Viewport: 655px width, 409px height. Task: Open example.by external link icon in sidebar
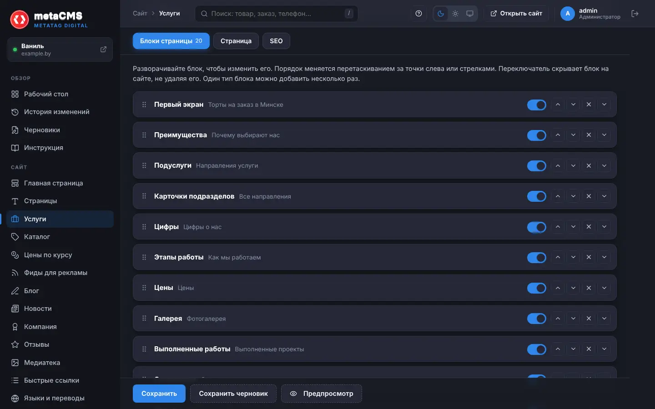[103, 50]
